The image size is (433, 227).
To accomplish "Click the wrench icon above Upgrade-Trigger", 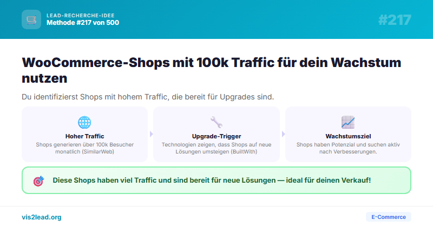I will [216, 122].
